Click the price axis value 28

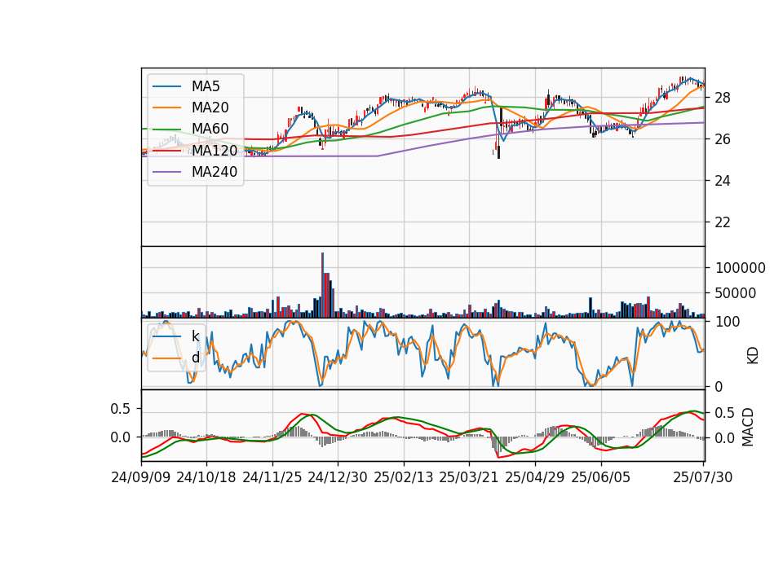(723, 98)
